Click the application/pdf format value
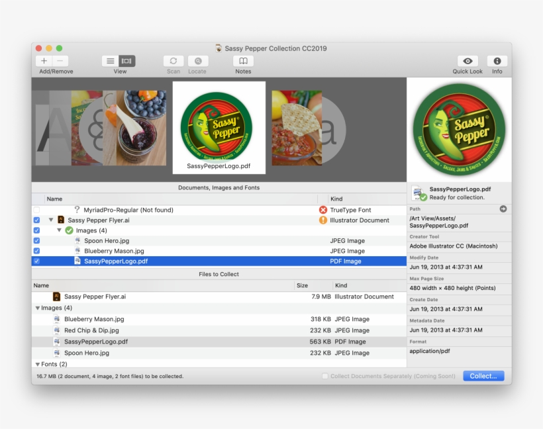This screenshot has width=543, height=429. click(x=429, y=351)
